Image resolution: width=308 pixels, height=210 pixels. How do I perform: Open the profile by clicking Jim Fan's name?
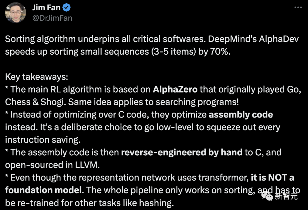[x=47, y=7]
